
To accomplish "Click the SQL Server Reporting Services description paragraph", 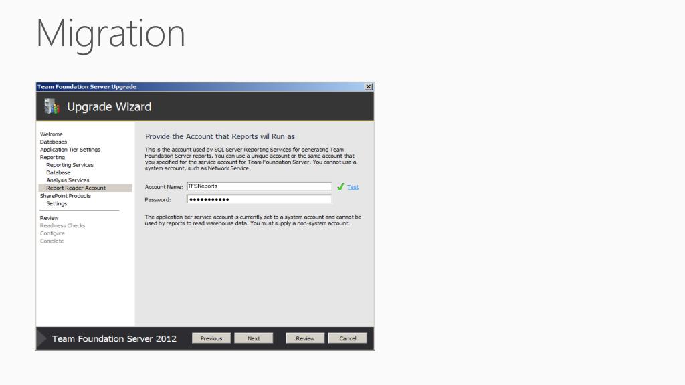I will click(x=250, y=159).
